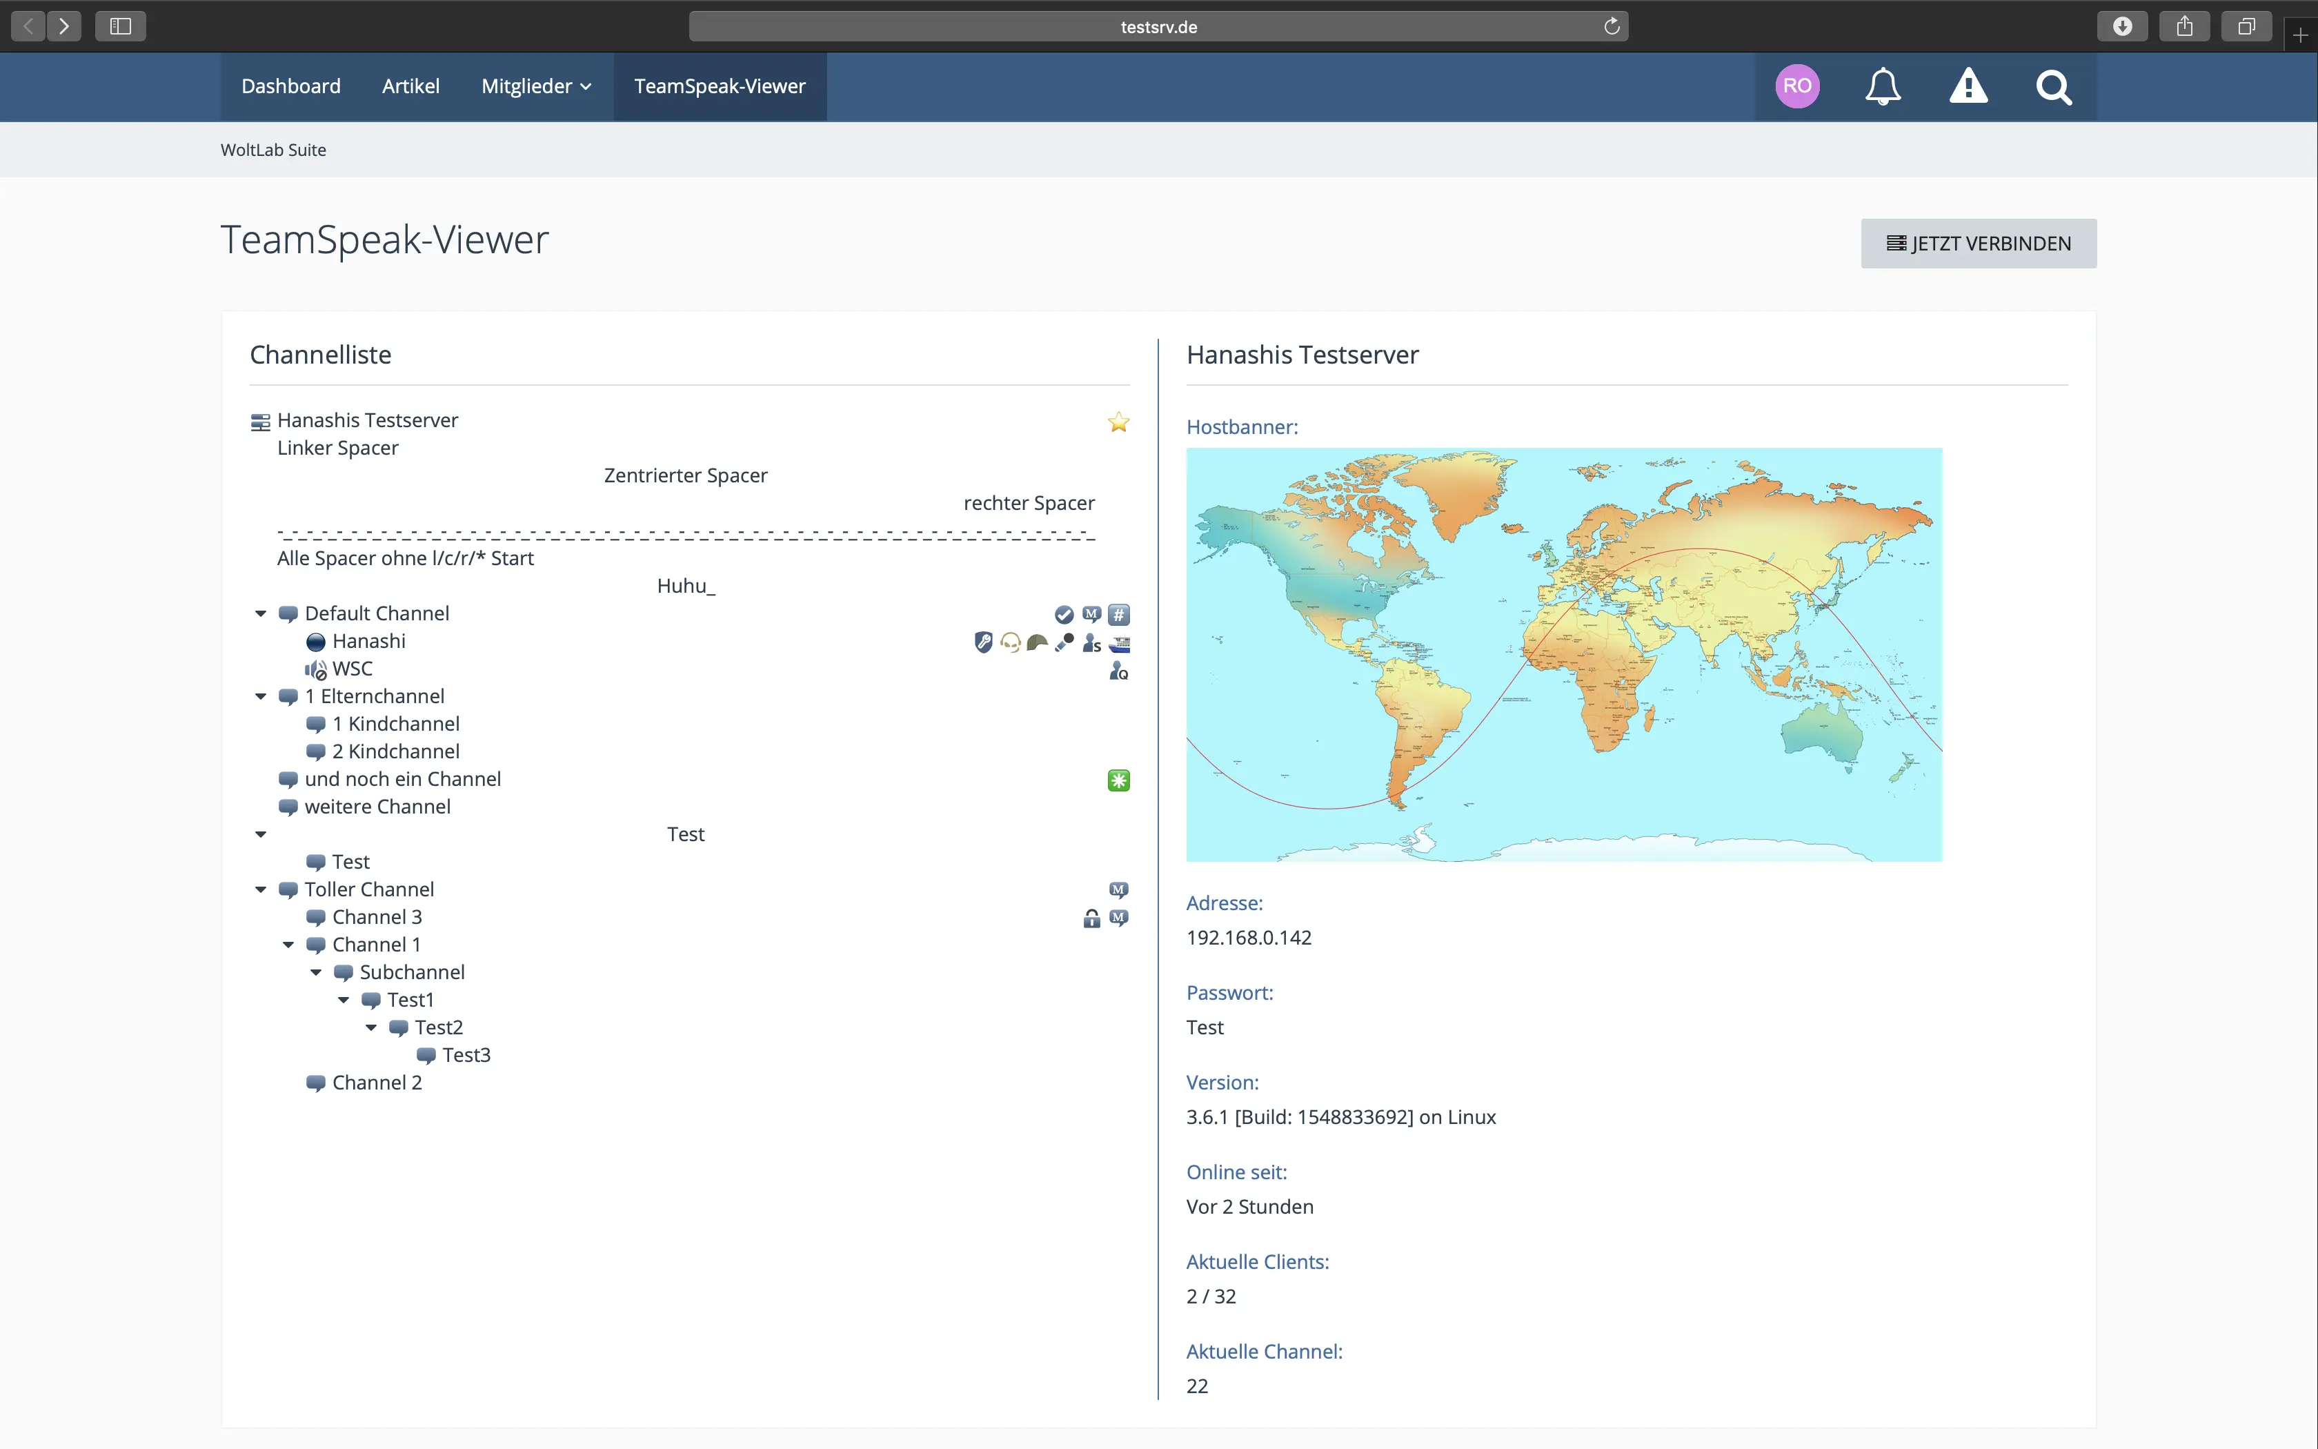The height and width of the screenshot is (1449, 2318).
Task: Collapse the Toller Channel node
Action: pyautogui.click(x=261, y=889)
